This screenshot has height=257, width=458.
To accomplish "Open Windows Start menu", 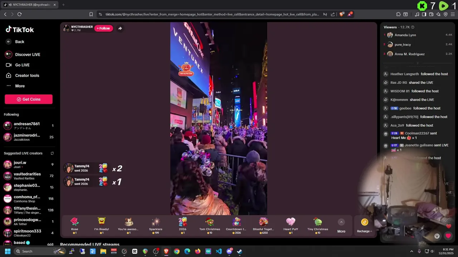I will pyautogui.click(x=8, y=251).
